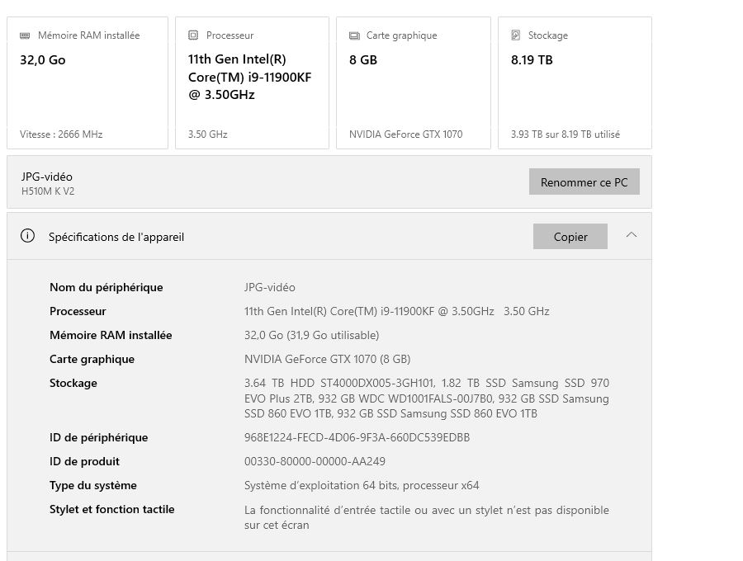Click the Carte graphique card icon
The height and width of the screenshot is (561, 743).
pos(354,35)
